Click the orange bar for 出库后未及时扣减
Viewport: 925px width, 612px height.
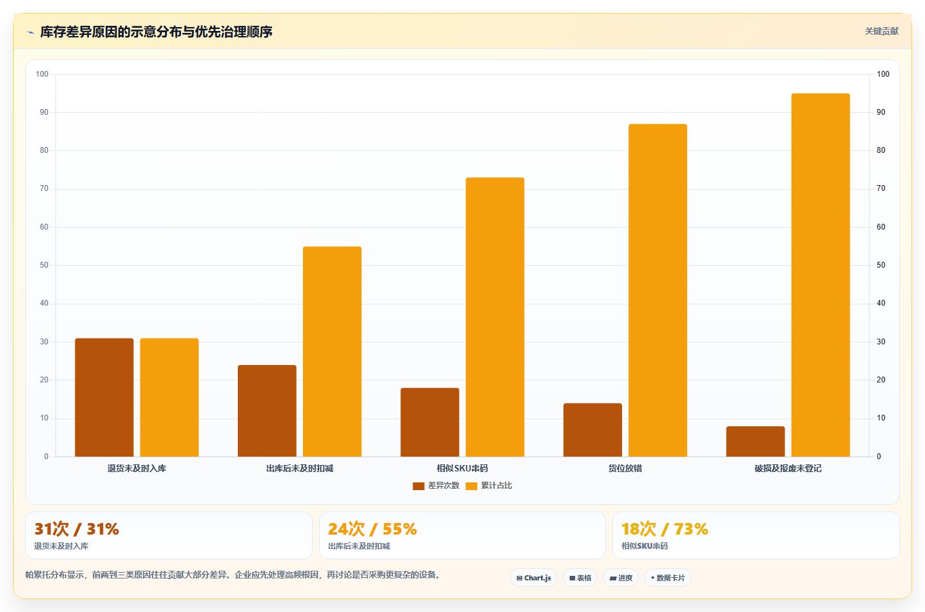click(332, 351)
